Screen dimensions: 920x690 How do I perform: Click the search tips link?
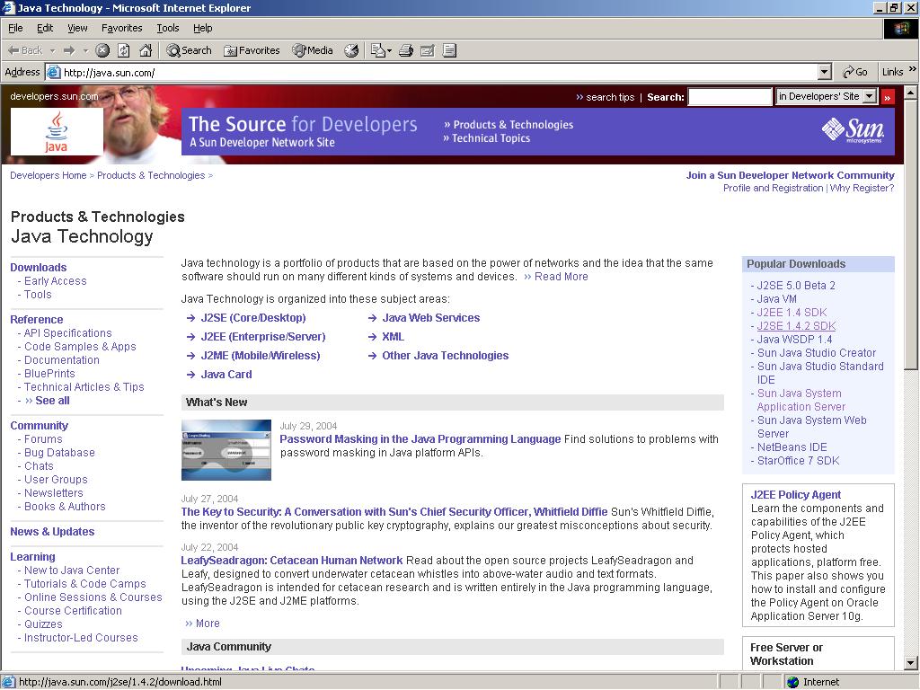(610, 97)
